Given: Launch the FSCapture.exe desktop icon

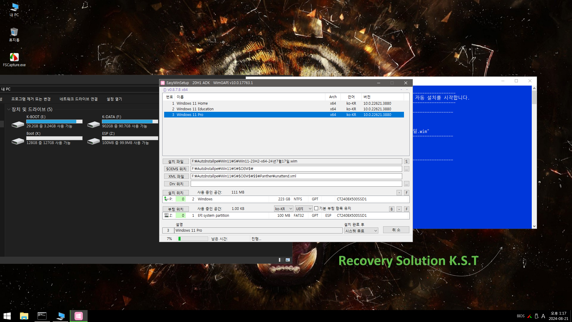Looking at the screenshot, I should (14, 60).
